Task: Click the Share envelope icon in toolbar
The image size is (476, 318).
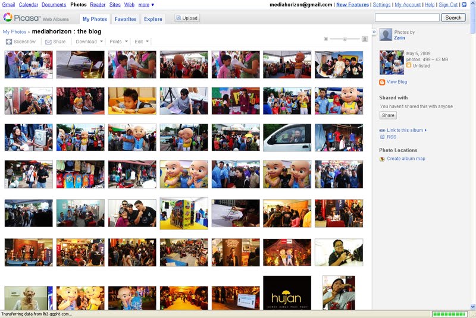Action: (x=48, y=42)
